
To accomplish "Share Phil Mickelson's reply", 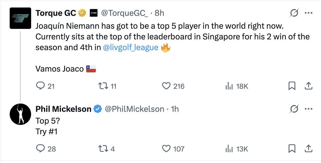I will (x=308, y=149).
